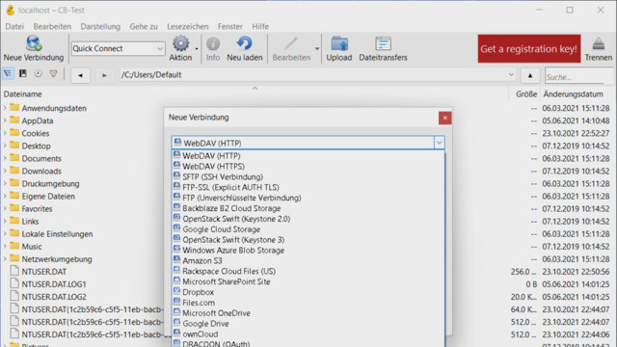Image resolution: width=617 pixels, height=347 pixels.
Task: Sort by the Änderungsdatum column header
Action: [573, 94]
